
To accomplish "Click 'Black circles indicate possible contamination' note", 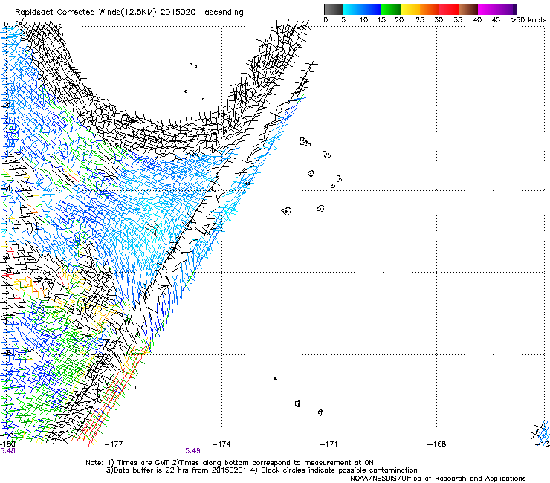I will click(339, 470).
